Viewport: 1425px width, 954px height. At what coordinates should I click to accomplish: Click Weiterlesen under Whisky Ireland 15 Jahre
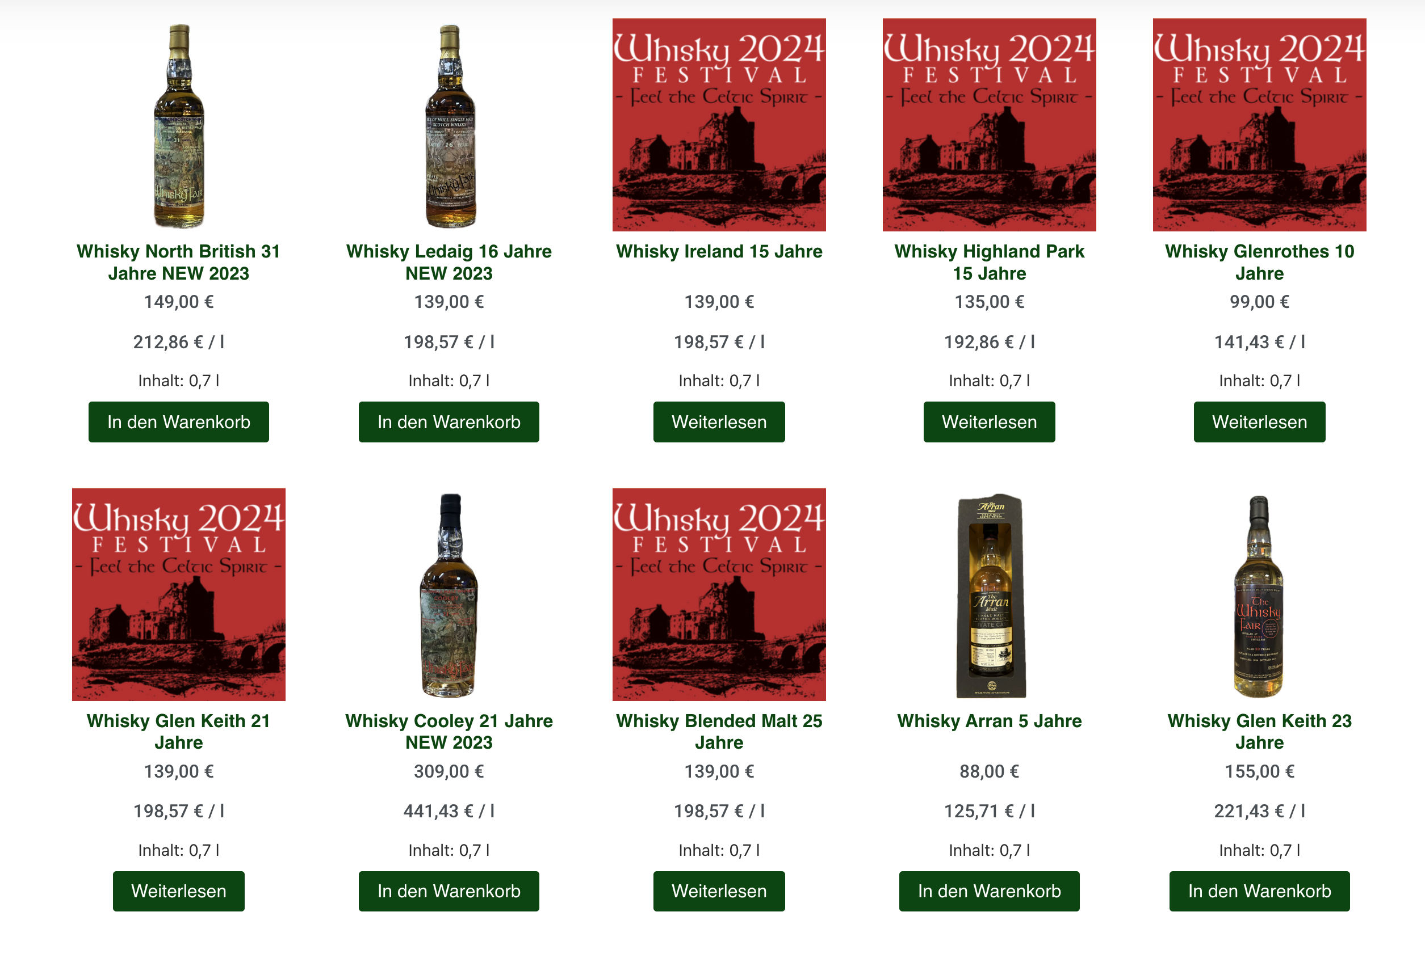719,421
